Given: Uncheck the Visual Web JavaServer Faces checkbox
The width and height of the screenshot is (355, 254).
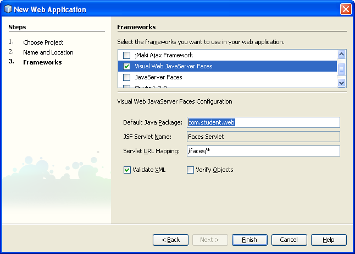Looking at the screenshot, I should point(126,66).
